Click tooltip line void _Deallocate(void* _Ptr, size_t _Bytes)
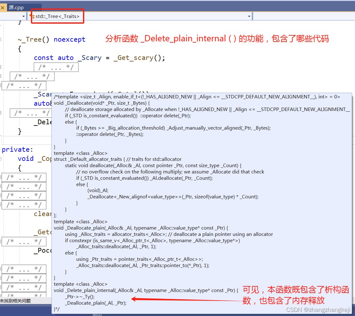The height and width of the screenshot is (316, 355). coord(102,103)
